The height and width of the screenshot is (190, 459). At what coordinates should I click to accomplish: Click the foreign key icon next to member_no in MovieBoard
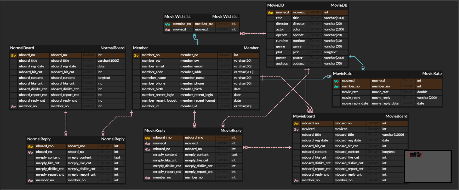click(296, 180)
